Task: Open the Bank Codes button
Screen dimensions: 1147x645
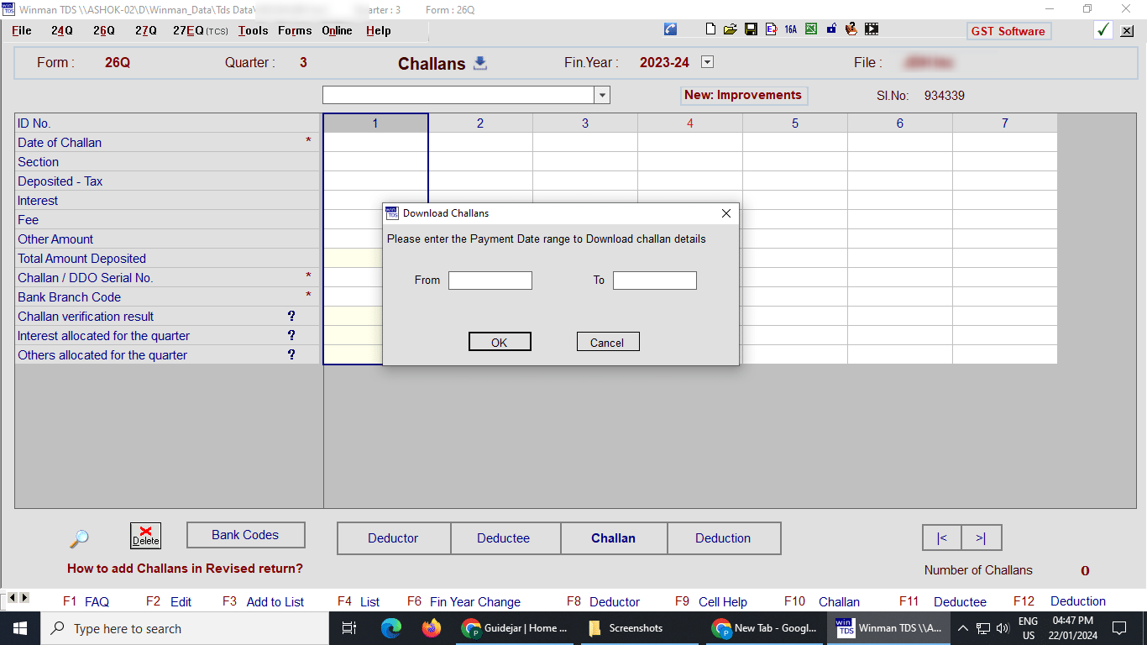Action: (245, 535)
